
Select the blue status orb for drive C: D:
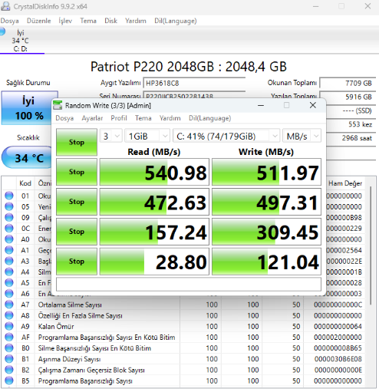point(2,31)
